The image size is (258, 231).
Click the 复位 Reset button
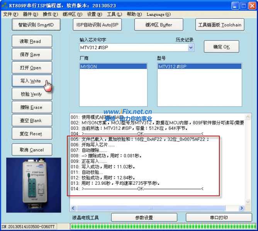[31, 134]
